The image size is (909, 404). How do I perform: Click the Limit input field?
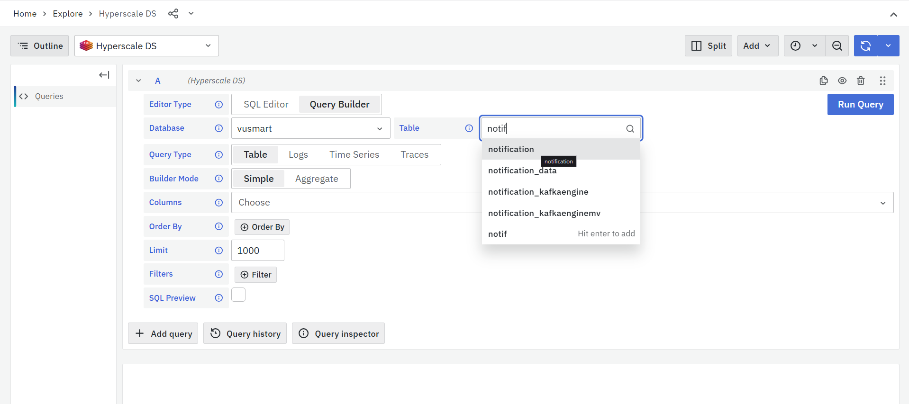coord(257,251)
